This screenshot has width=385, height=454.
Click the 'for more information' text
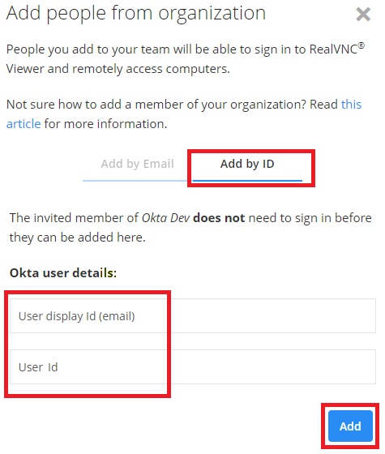pos(105,124)
